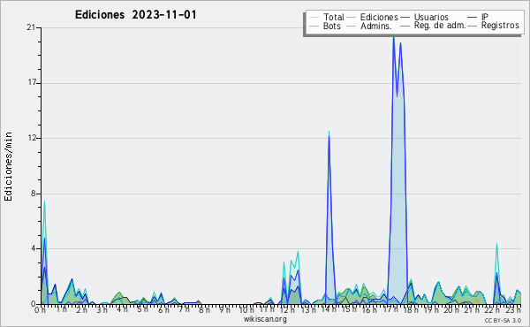This screenshot has height=327, width=530.
Task: Click the 'Registros' legend label
Action: tap(500, 26)
